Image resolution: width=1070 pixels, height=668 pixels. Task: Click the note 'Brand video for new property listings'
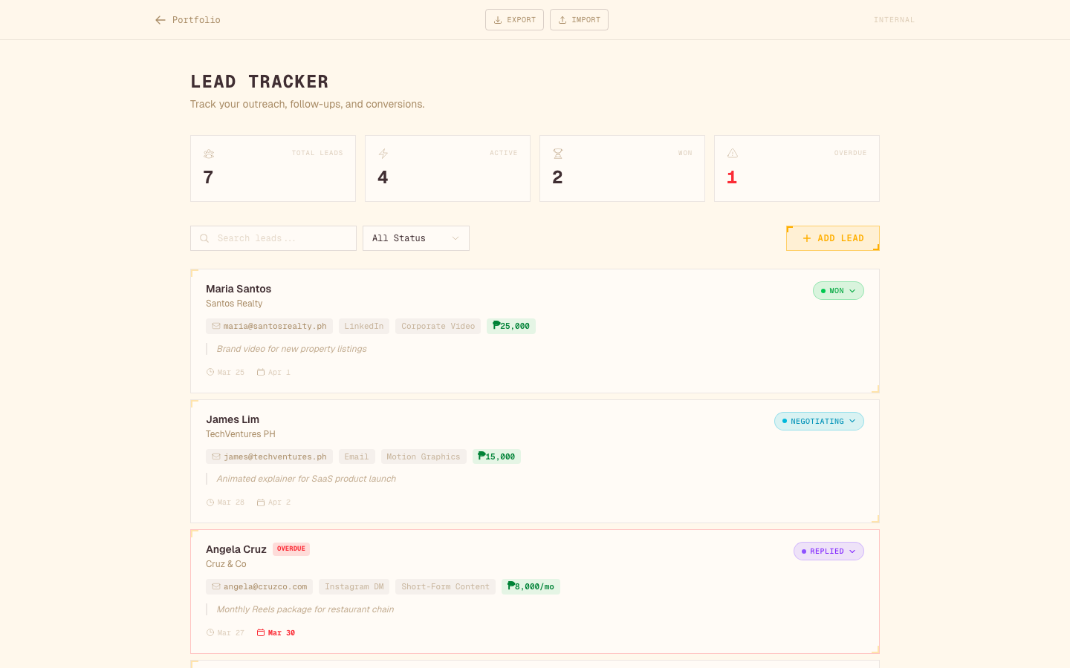(x=291, y=349)
